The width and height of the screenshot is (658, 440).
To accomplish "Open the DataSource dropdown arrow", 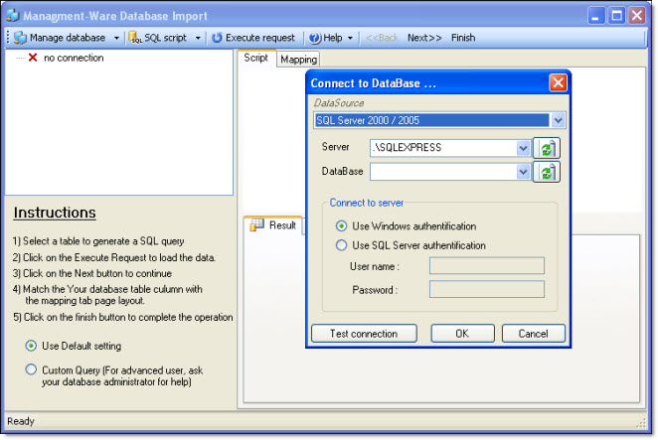I will coord(558,120).
